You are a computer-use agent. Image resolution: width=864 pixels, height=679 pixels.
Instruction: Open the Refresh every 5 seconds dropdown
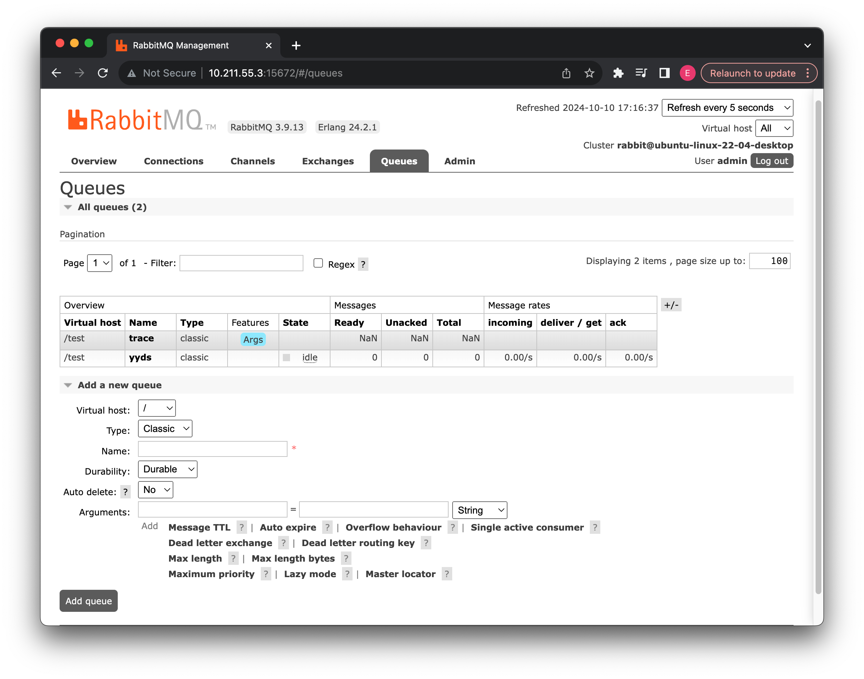[727, 108]
